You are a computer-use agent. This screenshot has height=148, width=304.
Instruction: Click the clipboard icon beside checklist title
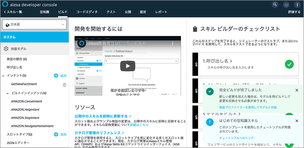click(195, 29)
